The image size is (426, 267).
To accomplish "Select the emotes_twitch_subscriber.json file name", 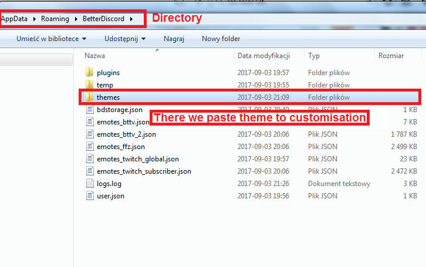I will 144,171.
